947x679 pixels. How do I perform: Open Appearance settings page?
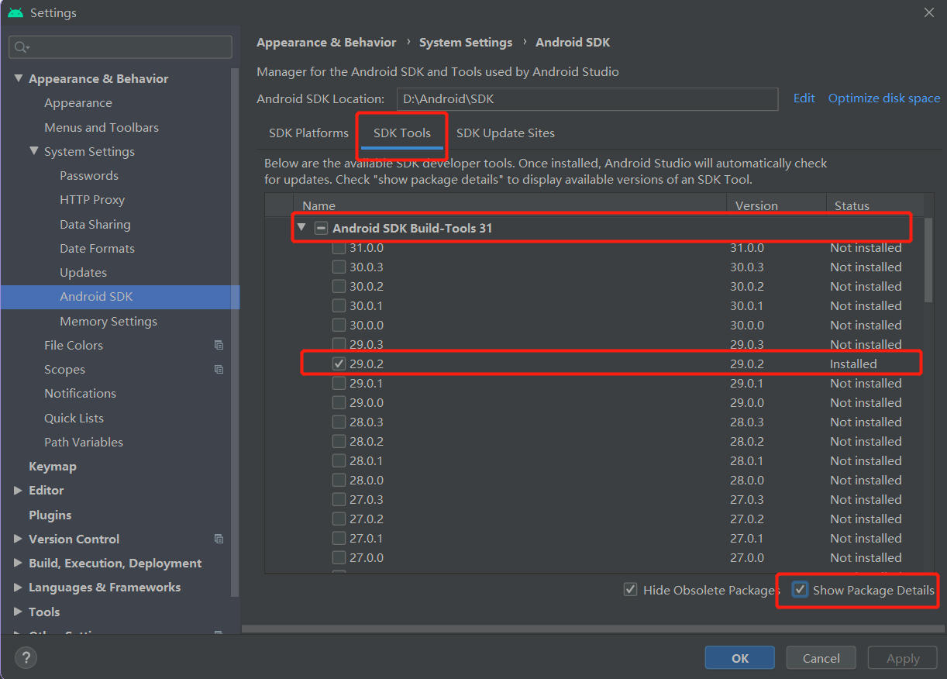tap(78, 103)
